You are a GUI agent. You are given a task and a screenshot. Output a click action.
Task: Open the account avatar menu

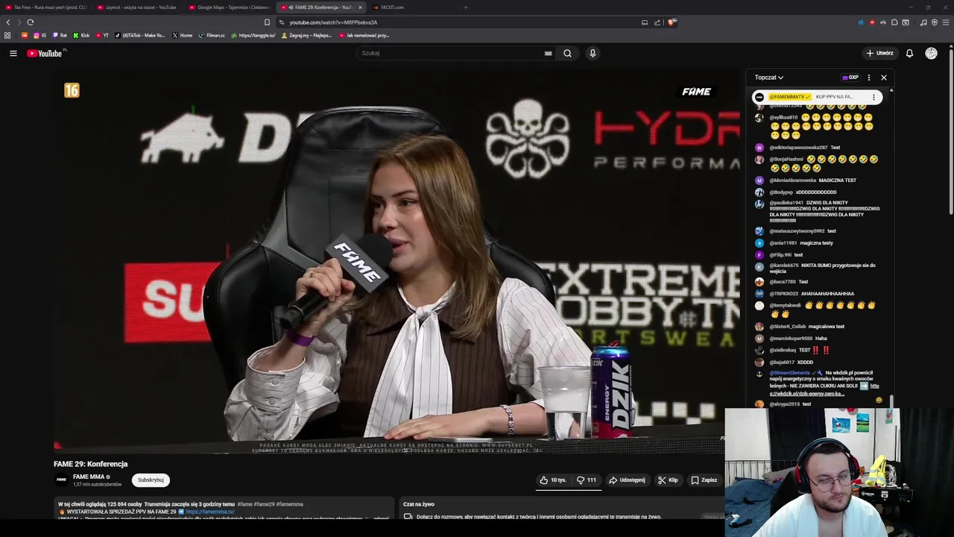(931, 53)
